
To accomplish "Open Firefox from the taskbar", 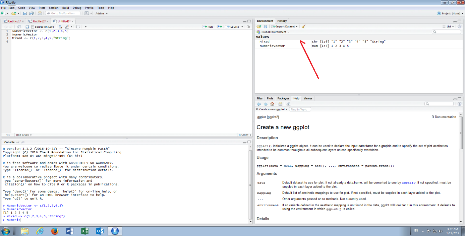I will click(55, 231).
